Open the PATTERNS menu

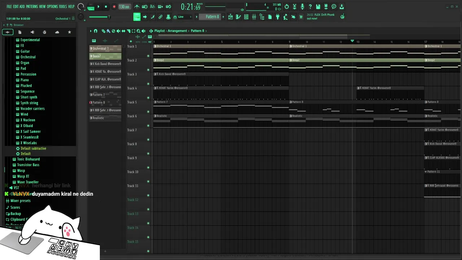click(x=32, y=6)
